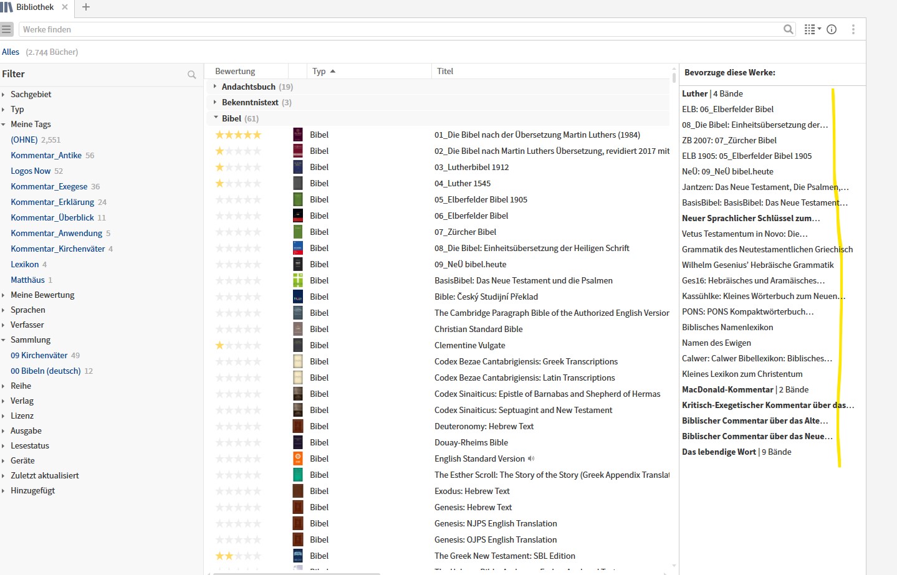Click the Alles link
The image size is (897, 575).
point(11,52)
